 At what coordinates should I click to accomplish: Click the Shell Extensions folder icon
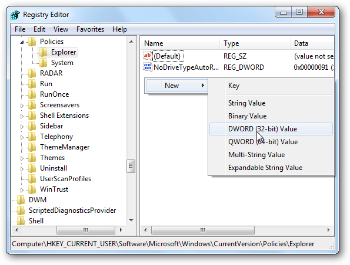pos(32,115)
